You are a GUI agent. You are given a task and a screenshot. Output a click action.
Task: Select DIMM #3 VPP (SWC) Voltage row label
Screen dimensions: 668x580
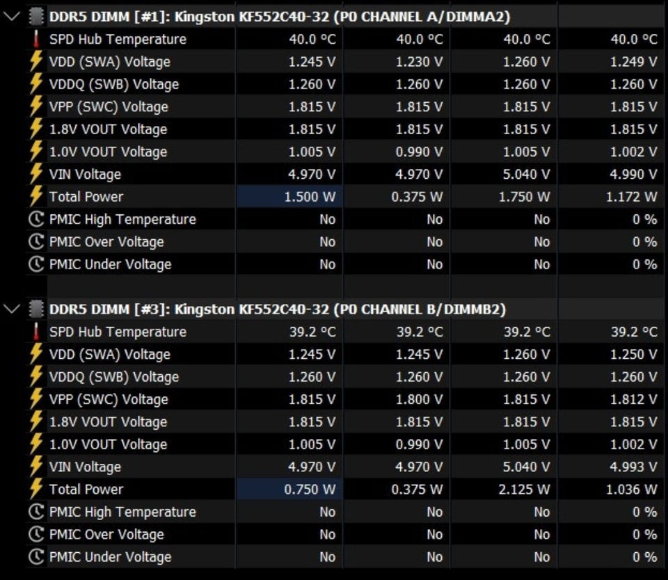point(109,399)
